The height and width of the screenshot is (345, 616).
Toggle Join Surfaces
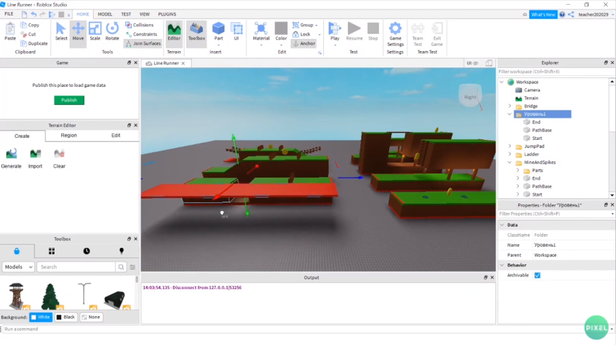point(143,44)
